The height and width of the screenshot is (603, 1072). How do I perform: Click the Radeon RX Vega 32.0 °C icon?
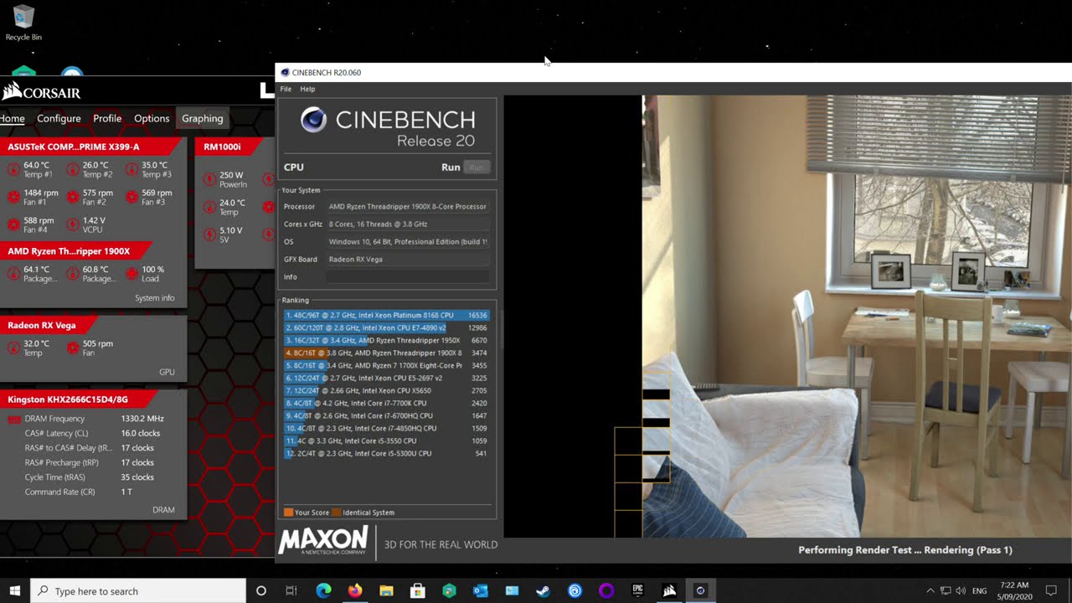click(13, 348)
